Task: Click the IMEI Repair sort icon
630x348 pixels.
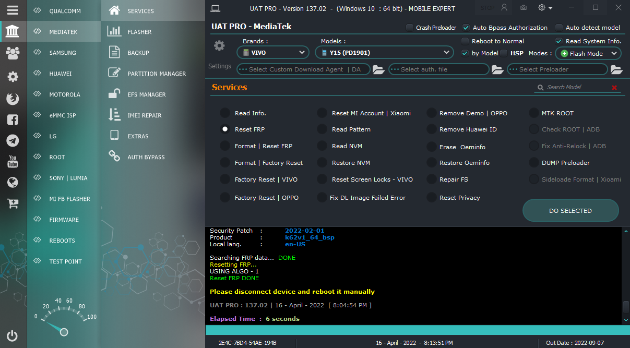Action: click(x=114, y=115)
